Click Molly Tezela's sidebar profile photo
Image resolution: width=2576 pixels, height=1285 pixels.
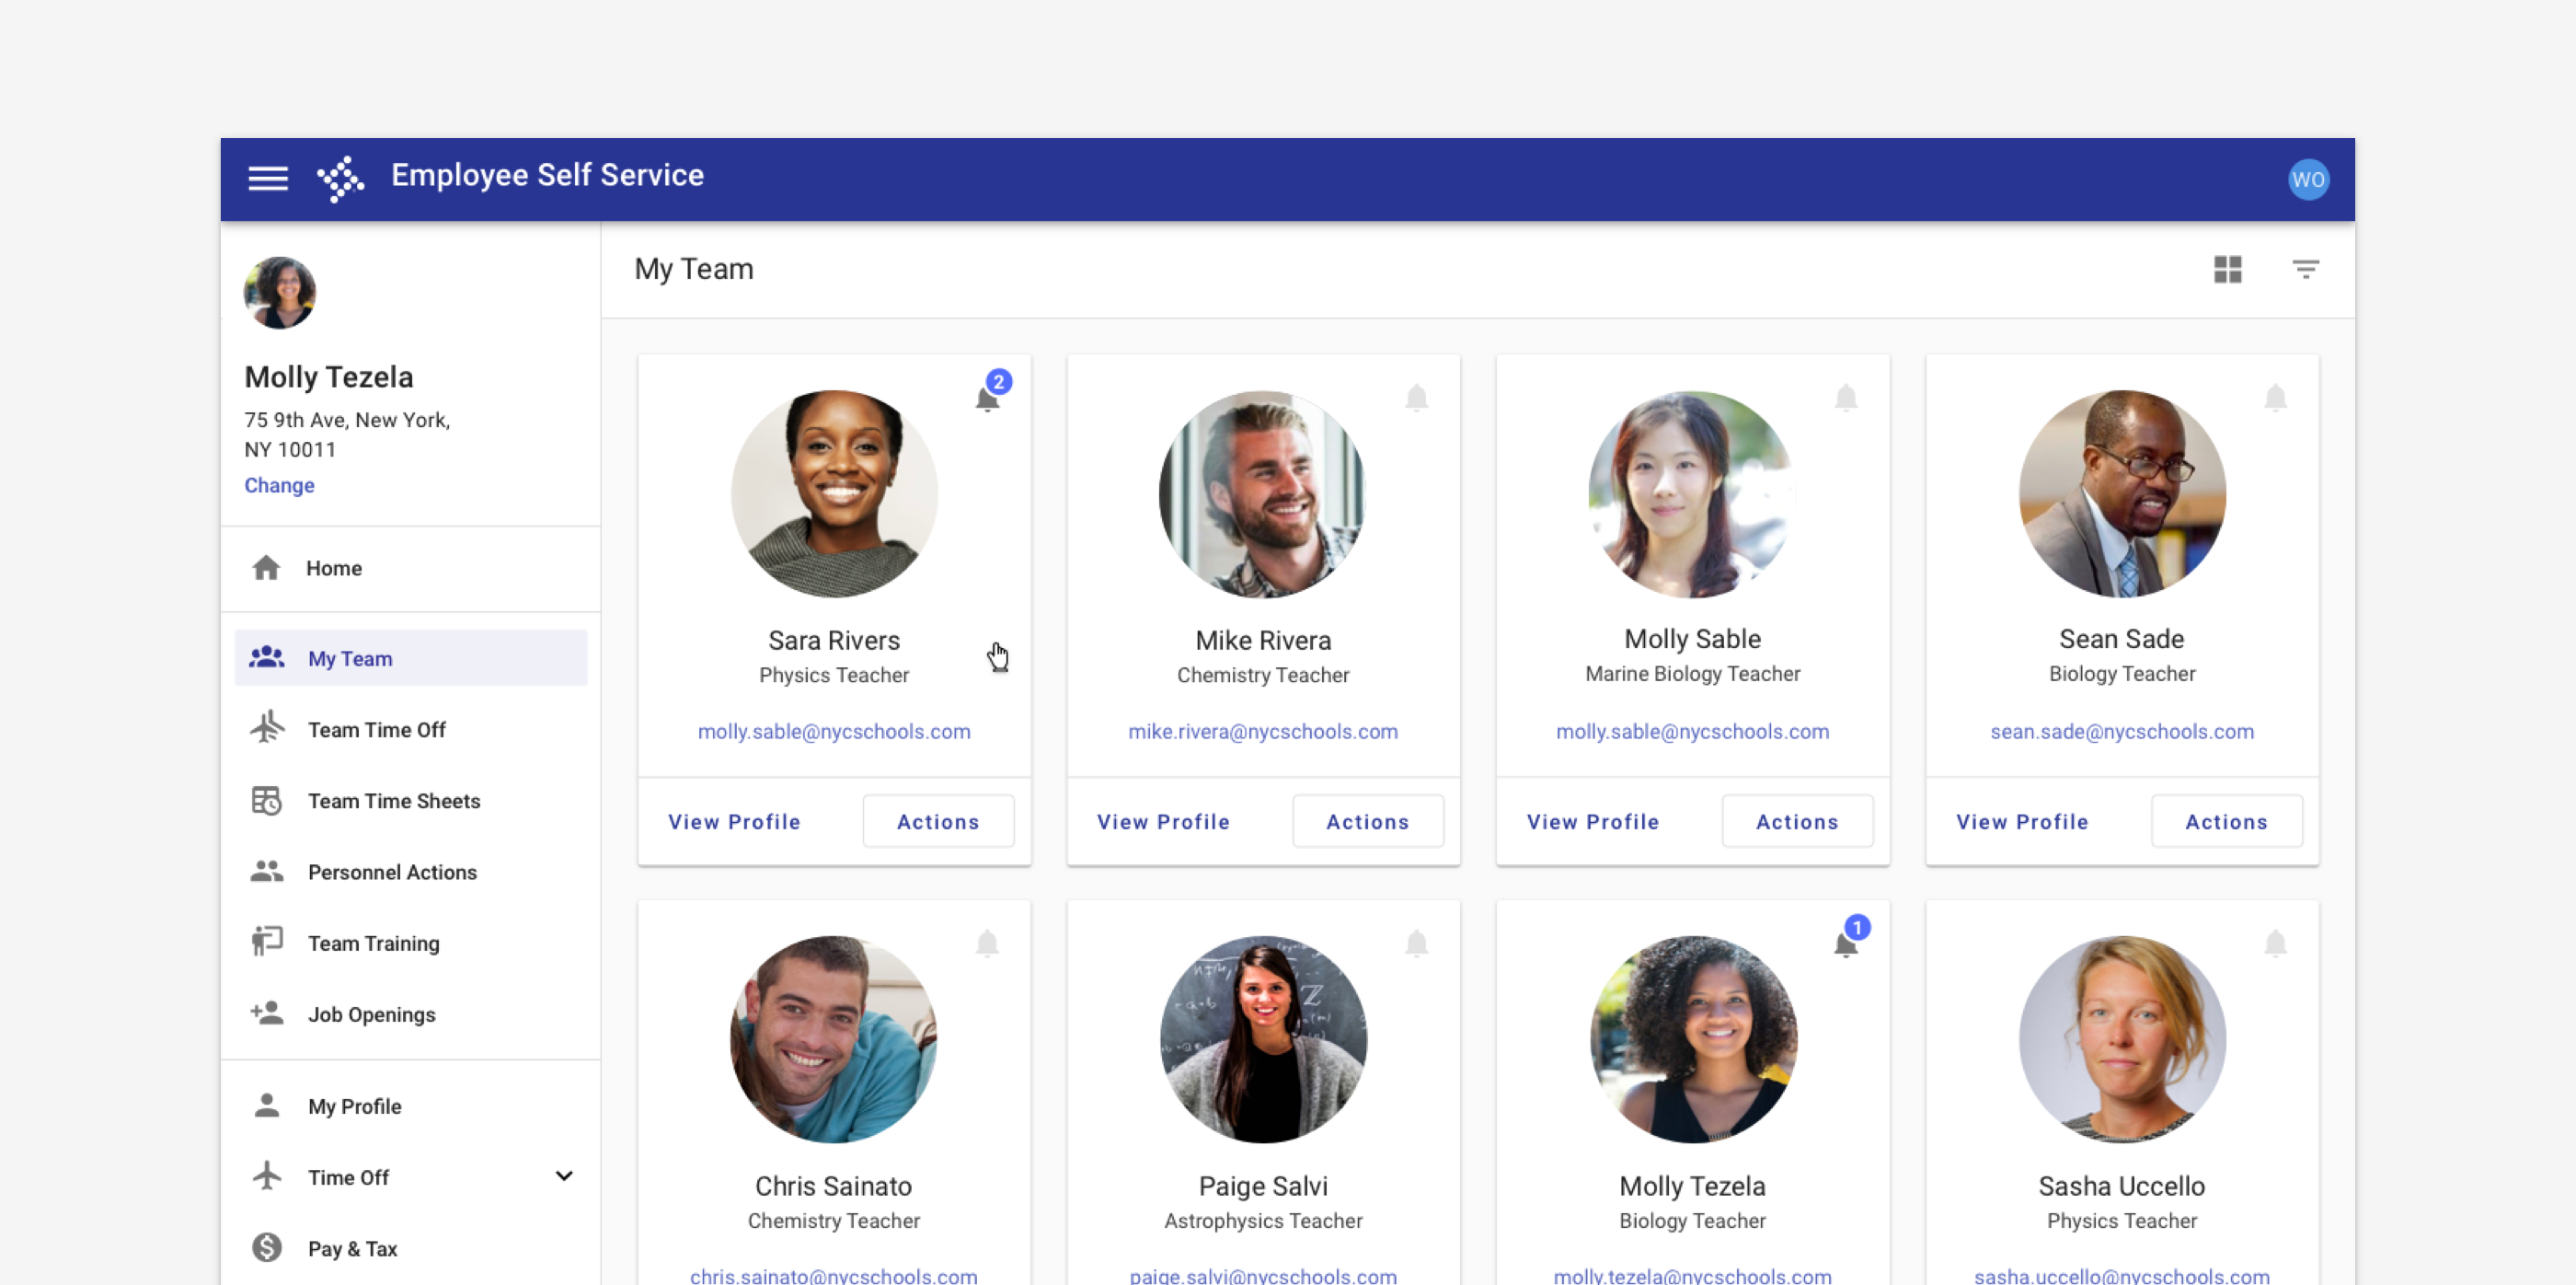pos(280,294)
